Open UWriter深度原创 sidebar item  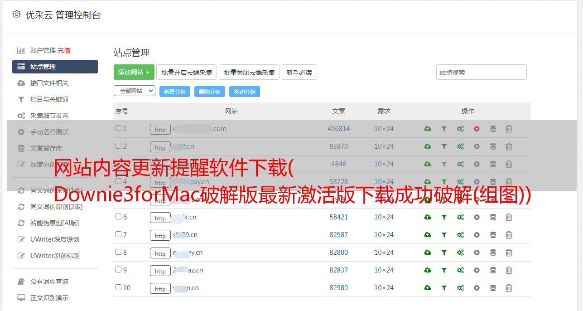[55, 239]
